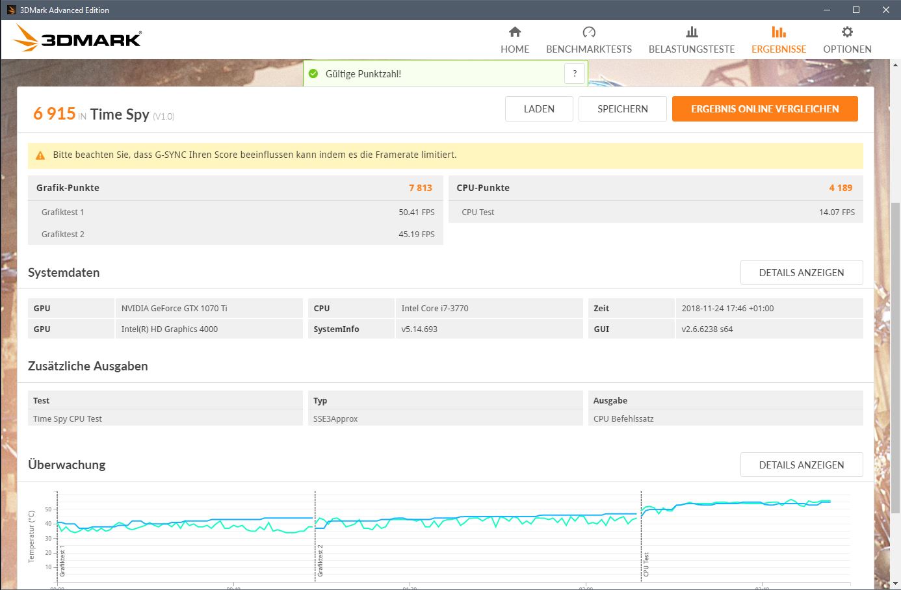
Task: Maximize the 3DMark window
Action: pos(856,10)
